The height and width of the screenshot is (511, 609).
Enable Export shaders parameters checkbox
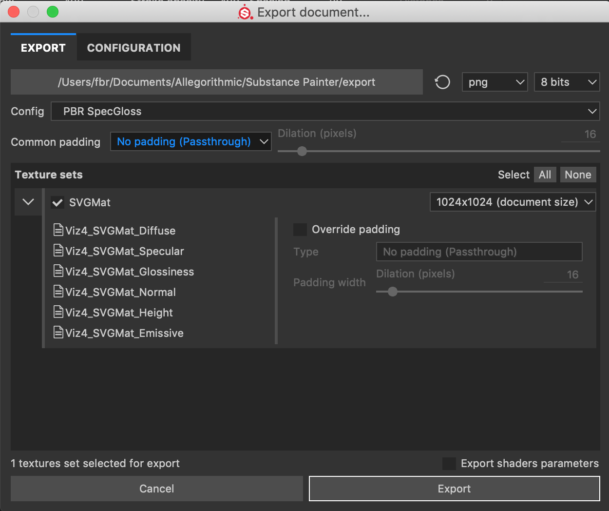click(449, 464)
